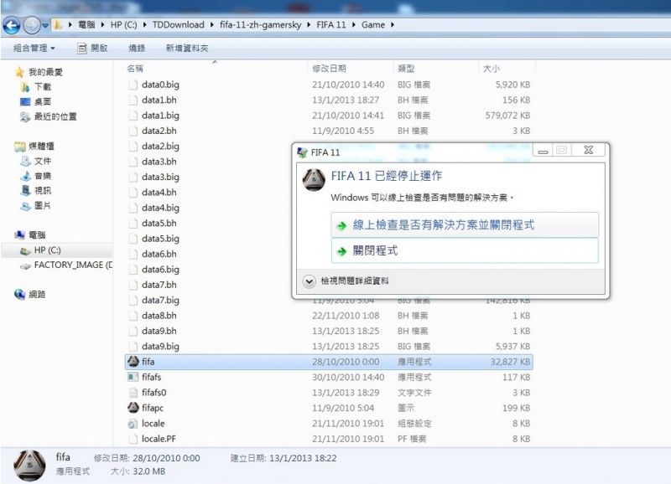Click the fifapc program icon
Screen dimensions: 671x484
(133, 408)
